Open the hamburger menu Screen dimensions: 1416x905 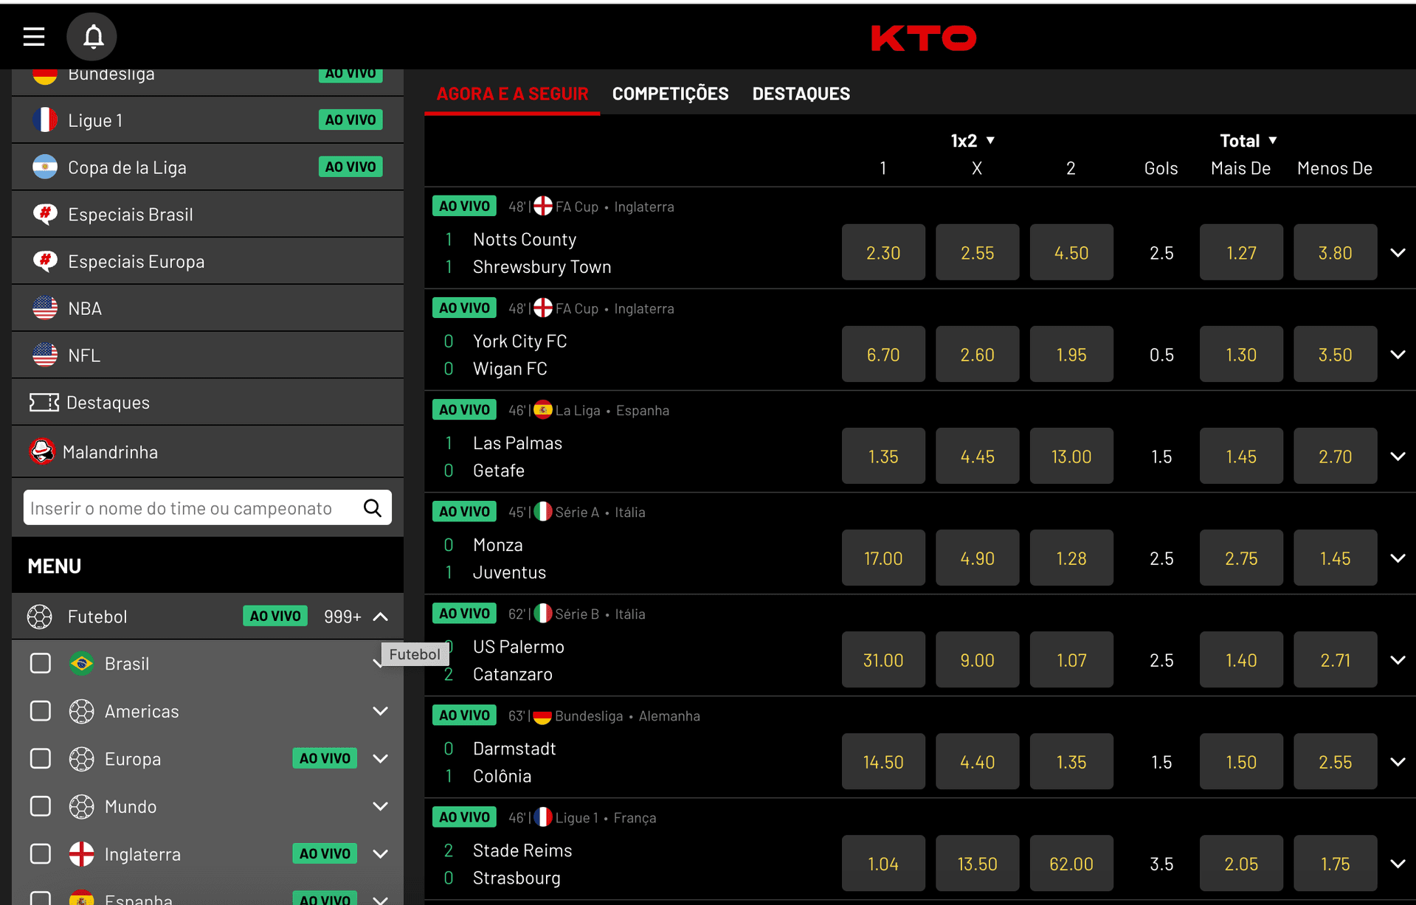(x=34, y=36)
